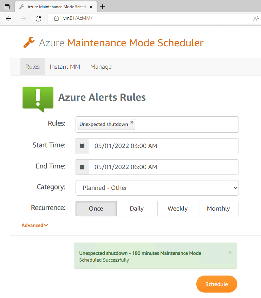Select the Azure Maintenance Mode Scheduler browser tab
This screenshot has width=261, height=298.
(56, 7)
